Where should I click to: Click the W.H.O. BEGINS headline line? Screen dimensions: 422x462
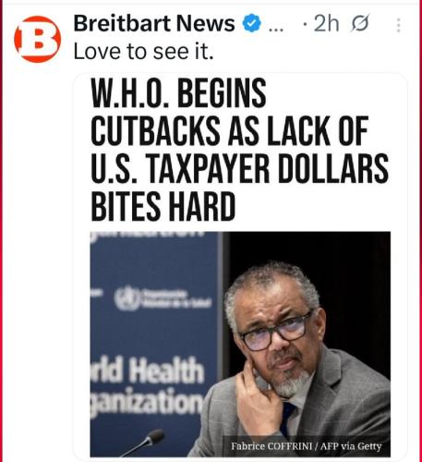click(x=178, y=92)
